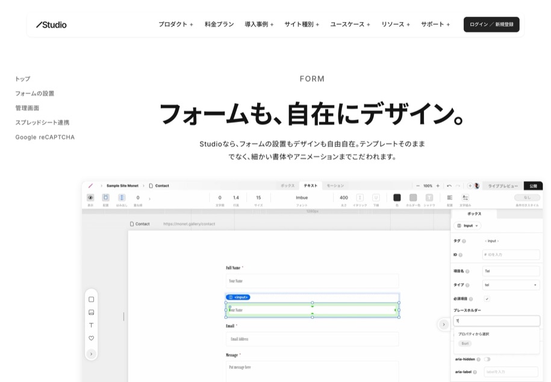
Task: Click the ID input field
Action: [x=511, y=254]
